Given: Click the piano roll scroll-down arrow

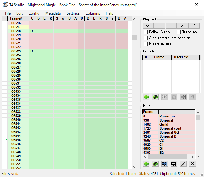Looking at the screenshot, I should pyautogui.click(x=134, y=166).
